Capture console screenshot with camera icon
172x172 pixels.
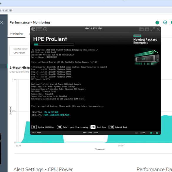[136, 133]
